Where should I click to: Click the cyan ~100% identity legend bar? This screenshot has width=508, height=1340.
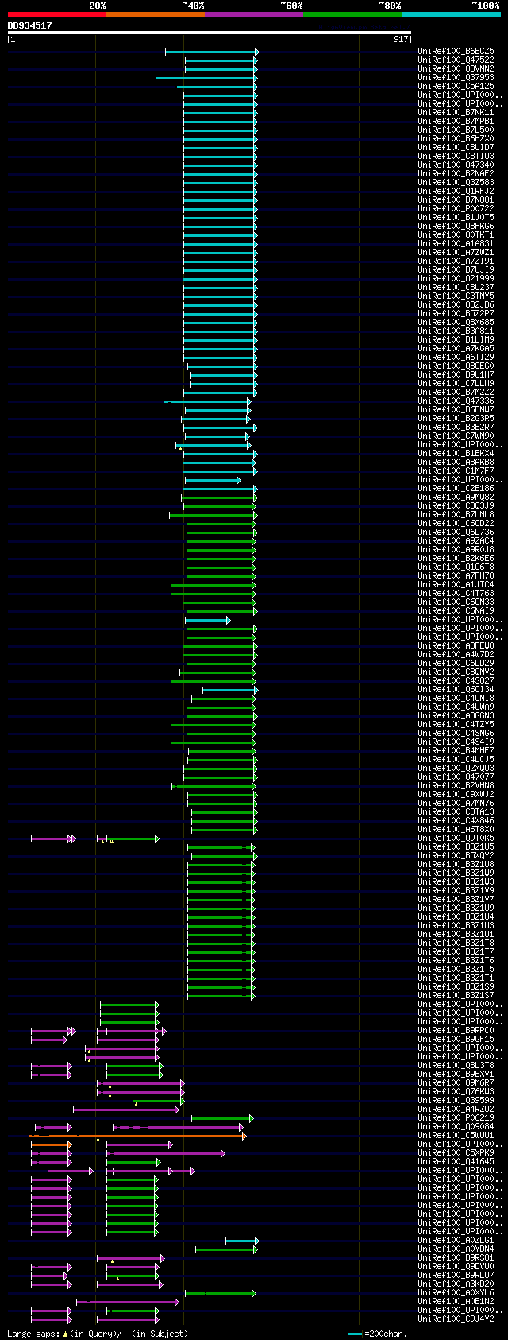pos(451,14)
